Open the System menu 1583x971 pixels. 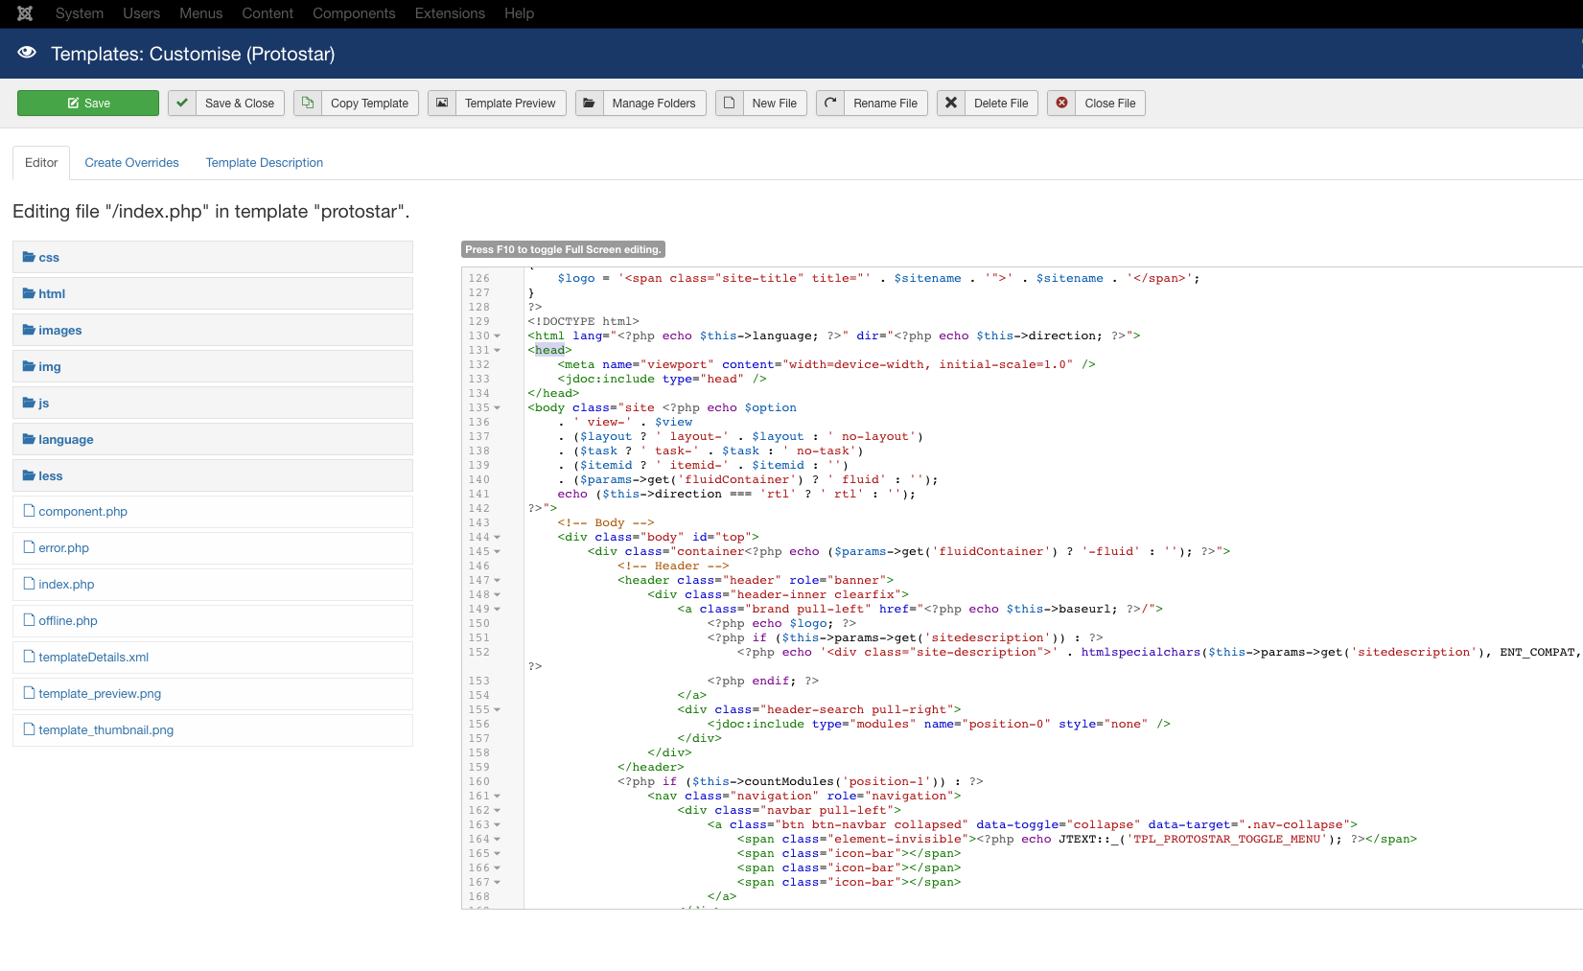pyautogui.click(x=80, y=13)
